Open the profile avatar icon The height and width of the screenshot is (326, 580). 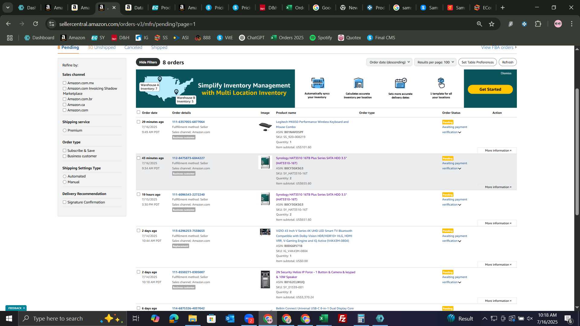pyautogui.click(x=558, y=24)
